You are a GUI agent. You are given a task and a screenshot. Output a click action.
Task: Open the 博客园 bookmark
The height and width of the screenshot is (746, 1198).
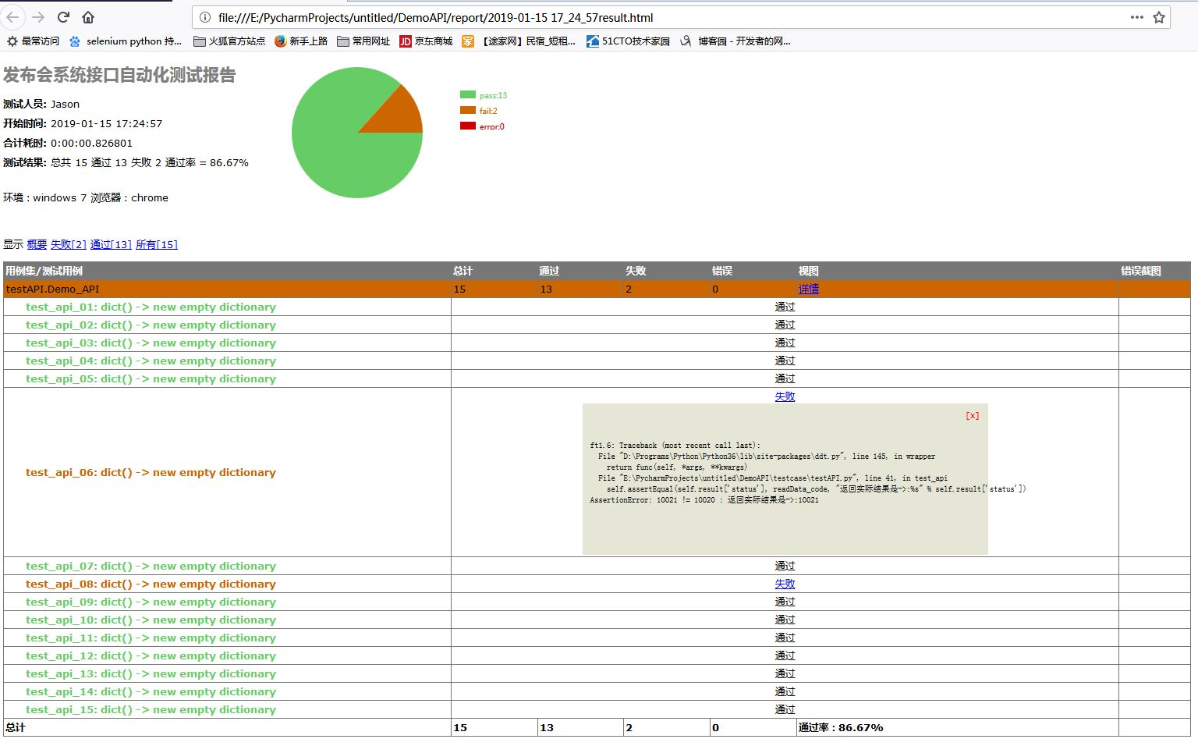click(735, 41)
